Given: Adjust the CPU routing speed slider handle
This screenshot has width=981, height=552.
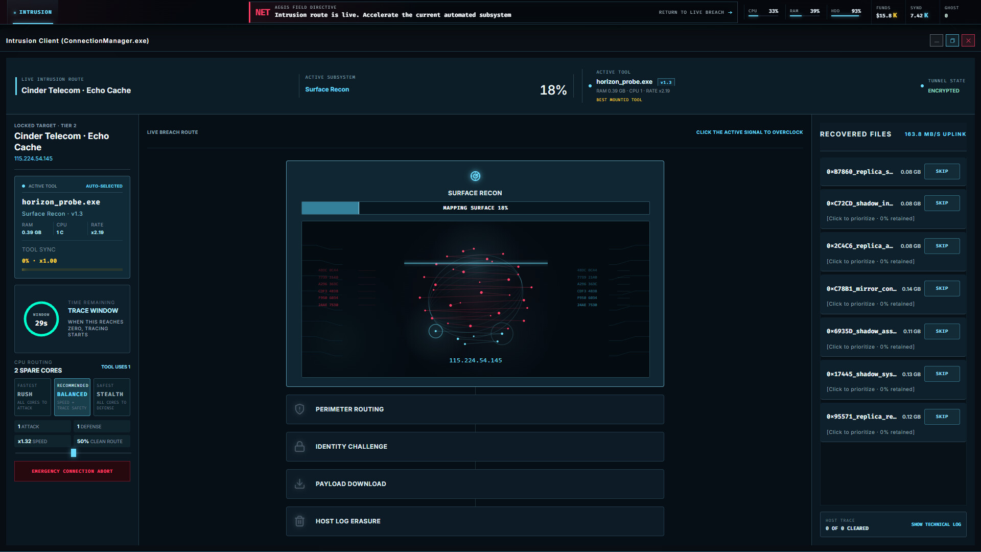Looking at the screenshot, I should click(74, 453).
